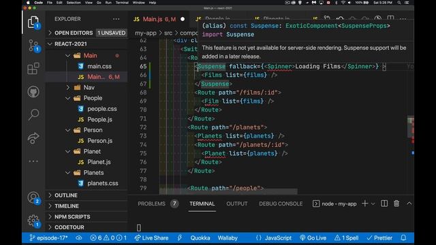
Task: Switch to the DEBUG CONSOLE tab
Action: [281, 204]
